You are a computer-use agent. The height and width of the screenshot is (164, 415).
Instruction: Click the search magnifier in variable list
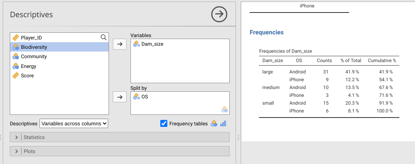pyautogui.click(x=103, y=37)
